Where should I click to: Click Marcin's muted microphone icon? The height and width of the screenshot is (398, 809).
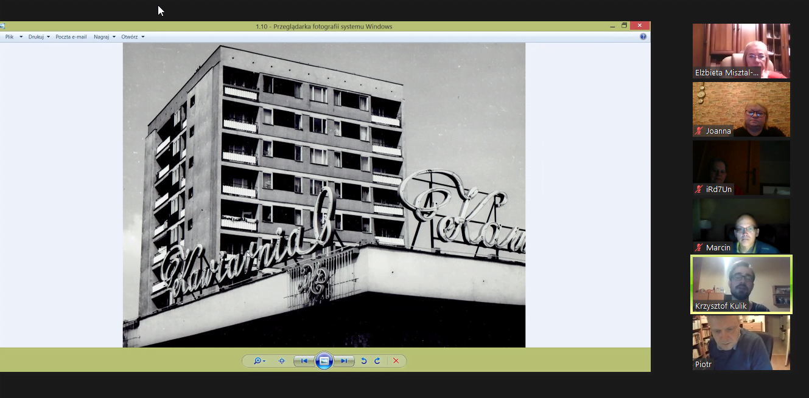pyautogui.click(x=699, y=248)
